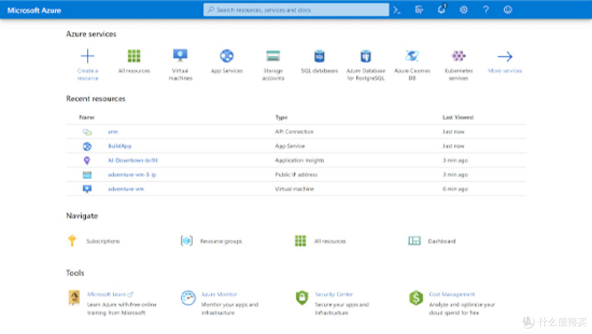This screenshot has height=334, width=592.
Task: Open Microsoft Learn link
Action: pos(110,295)
